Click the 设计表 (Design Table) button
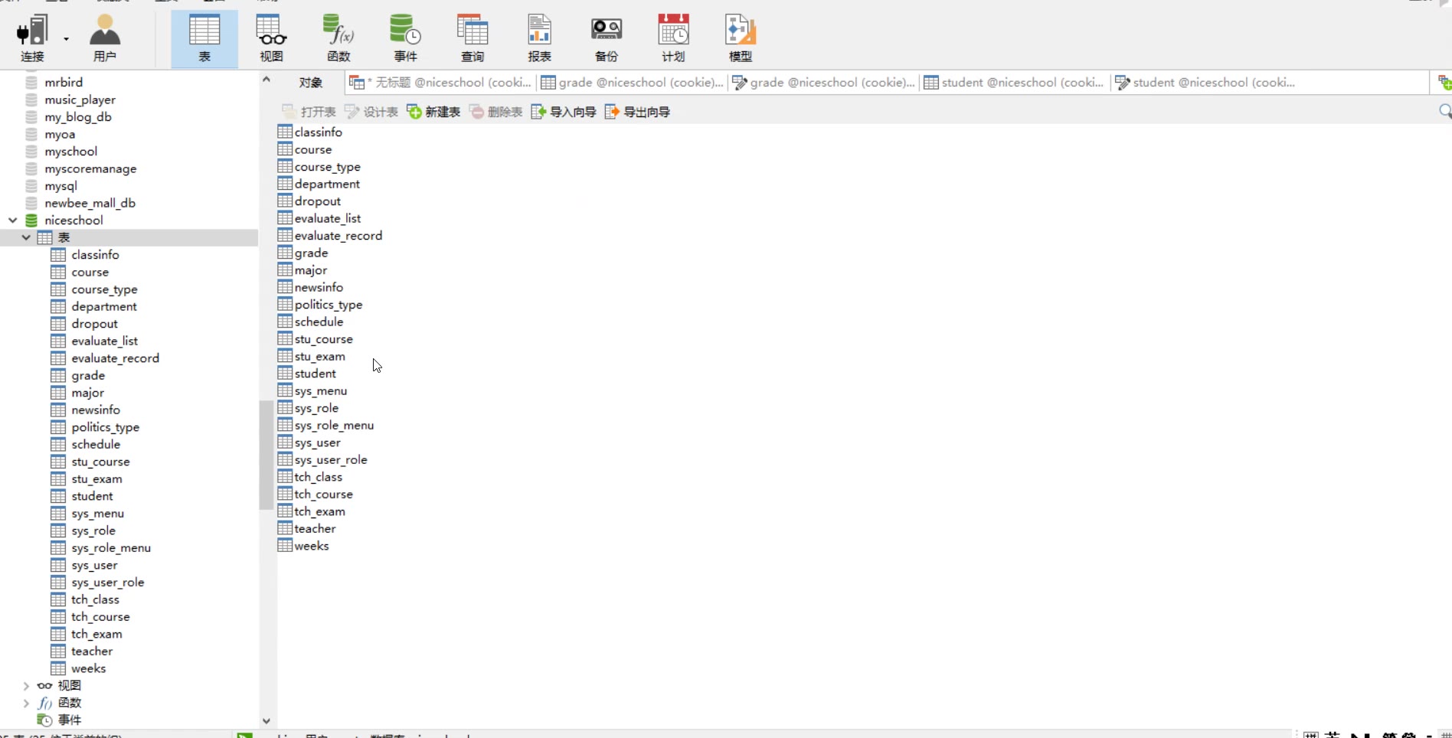The width and height of the screenshot is (1452, 738). click(371, 112)
